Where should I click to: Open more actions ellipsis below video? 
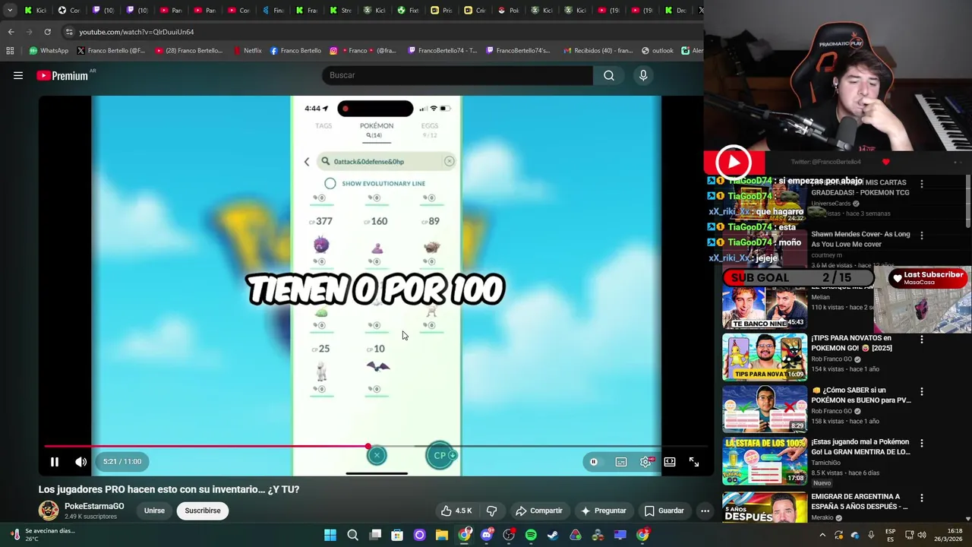click(705, 511)
